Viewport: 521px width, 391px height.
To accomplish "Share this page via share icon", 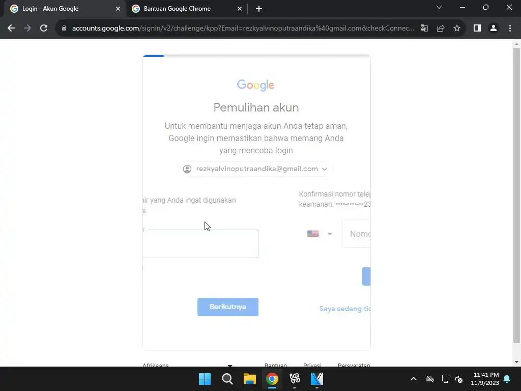I will point(441,29).
